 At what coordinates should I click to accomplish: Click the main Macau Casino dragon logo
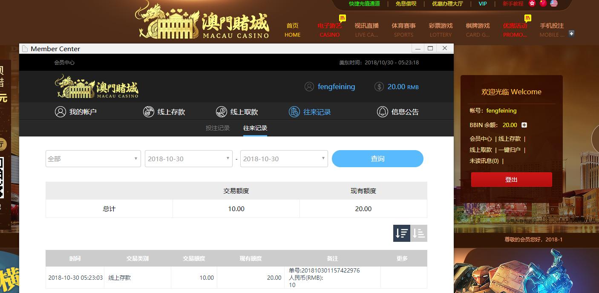click(202, 20)
